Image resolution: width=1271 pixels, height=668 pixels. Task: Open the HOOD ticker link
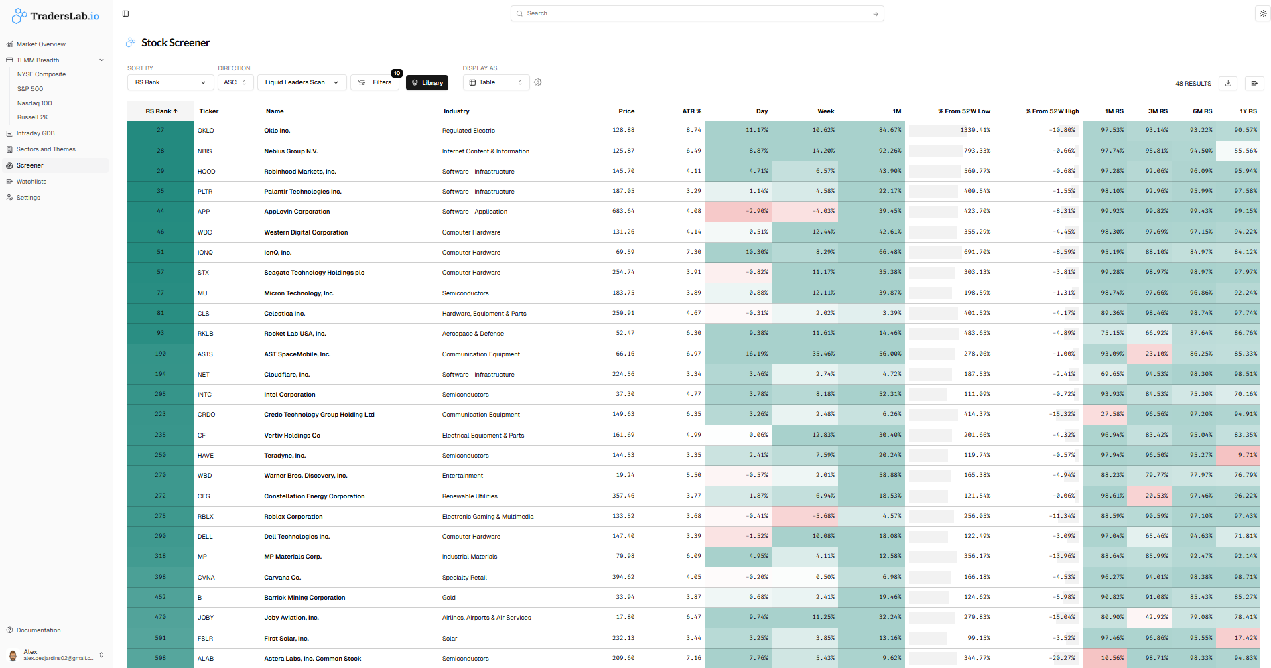pyautogui.click(x=206, y=172)
